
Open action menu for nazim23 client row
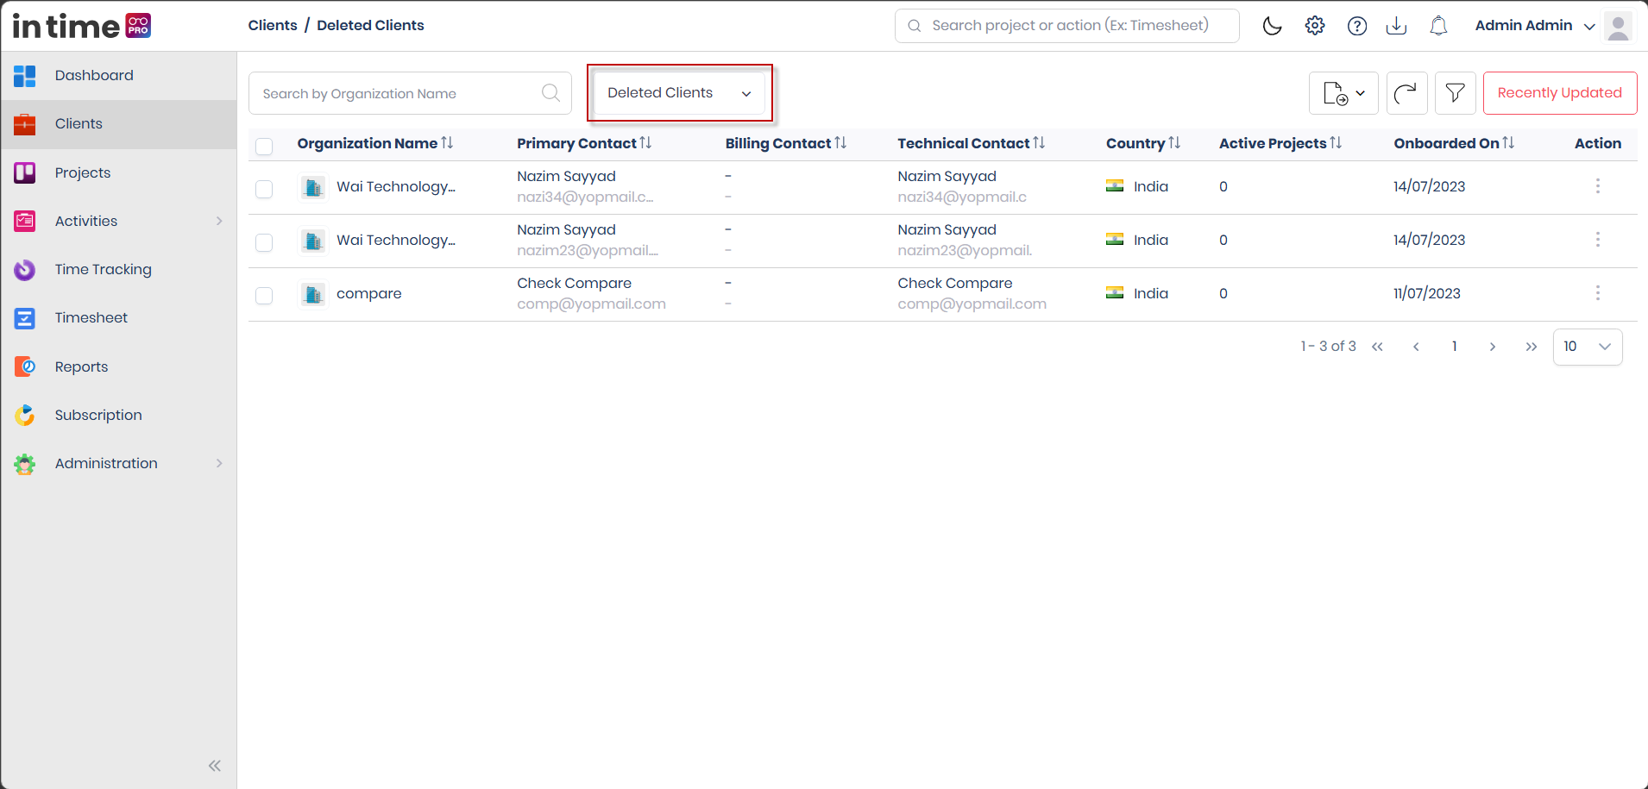point(1598,240)
